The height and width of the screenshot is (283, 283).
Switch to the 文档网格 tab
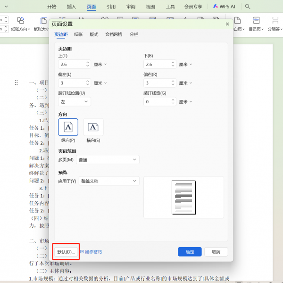(113, 34)
